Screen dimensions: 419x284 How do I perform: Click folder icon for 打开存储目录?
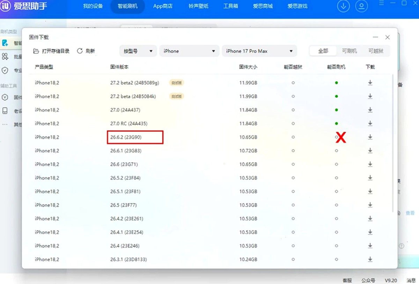[36, 51]
